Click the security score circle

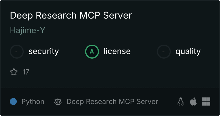tap(17, 52)
